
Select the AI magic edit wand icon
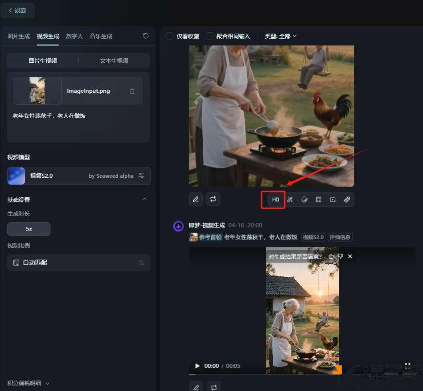(x=290, y=200)
